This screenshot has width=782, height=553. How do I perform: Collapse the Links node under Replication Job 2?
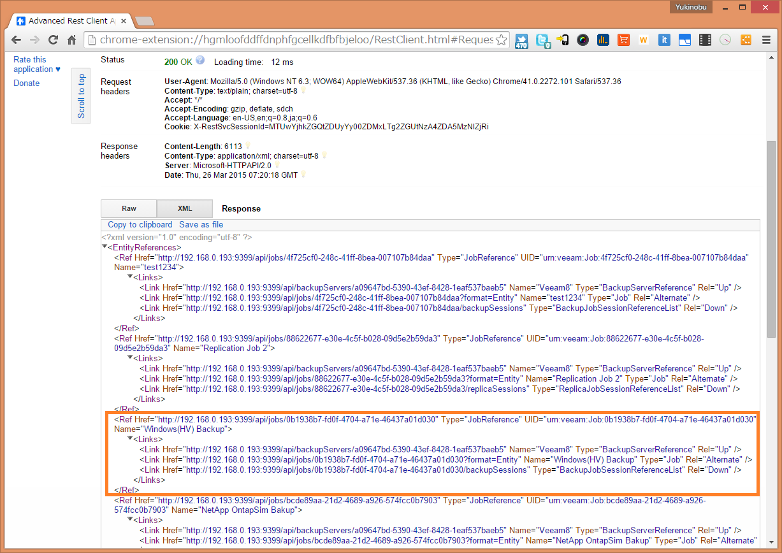click(130, 358)
